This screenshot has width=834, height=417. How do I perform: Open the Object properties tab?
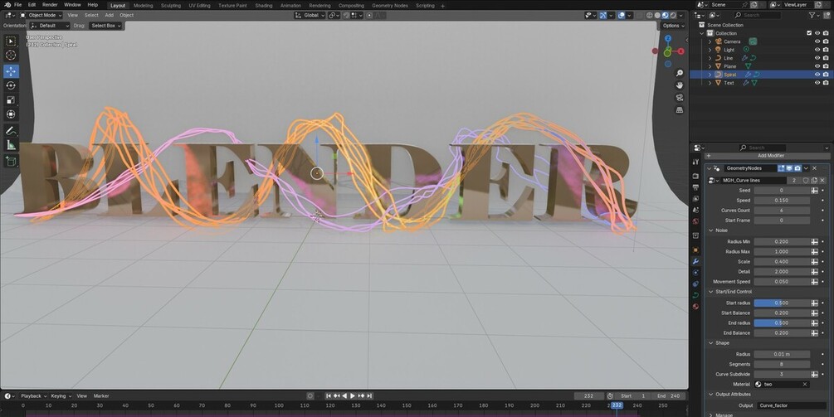coord(695,250)
